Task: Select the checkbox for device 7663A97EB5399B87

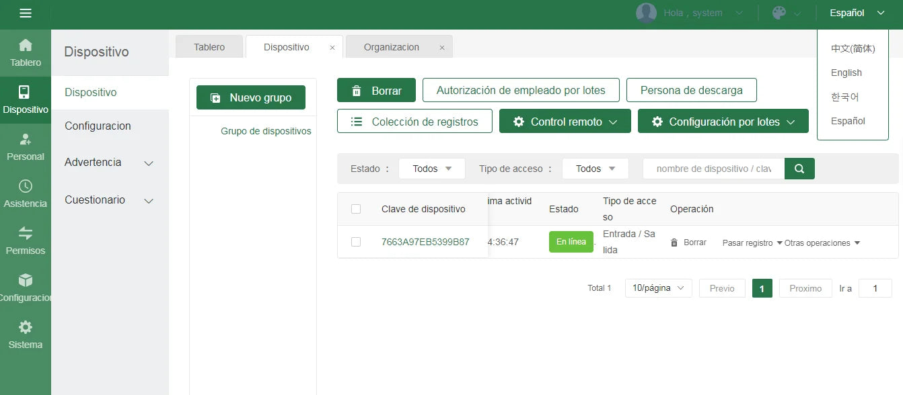Action: click(356, 242)
